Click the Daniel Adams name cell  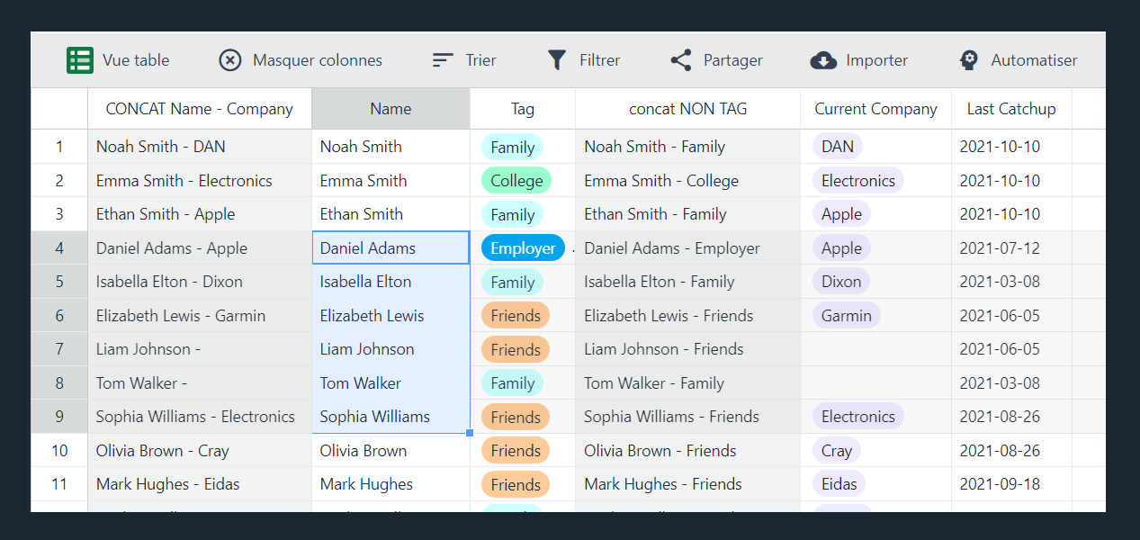pyautogui.click(x=390, y=248)
